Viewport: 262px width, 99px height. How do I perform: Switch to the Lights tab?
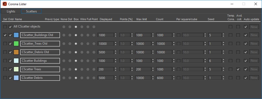point(11,11)
